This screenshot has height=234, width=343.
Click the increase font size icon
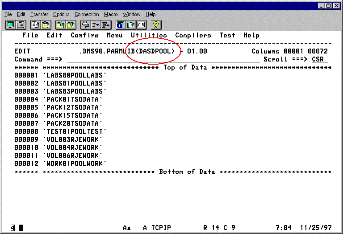click(x=106, y=25)
